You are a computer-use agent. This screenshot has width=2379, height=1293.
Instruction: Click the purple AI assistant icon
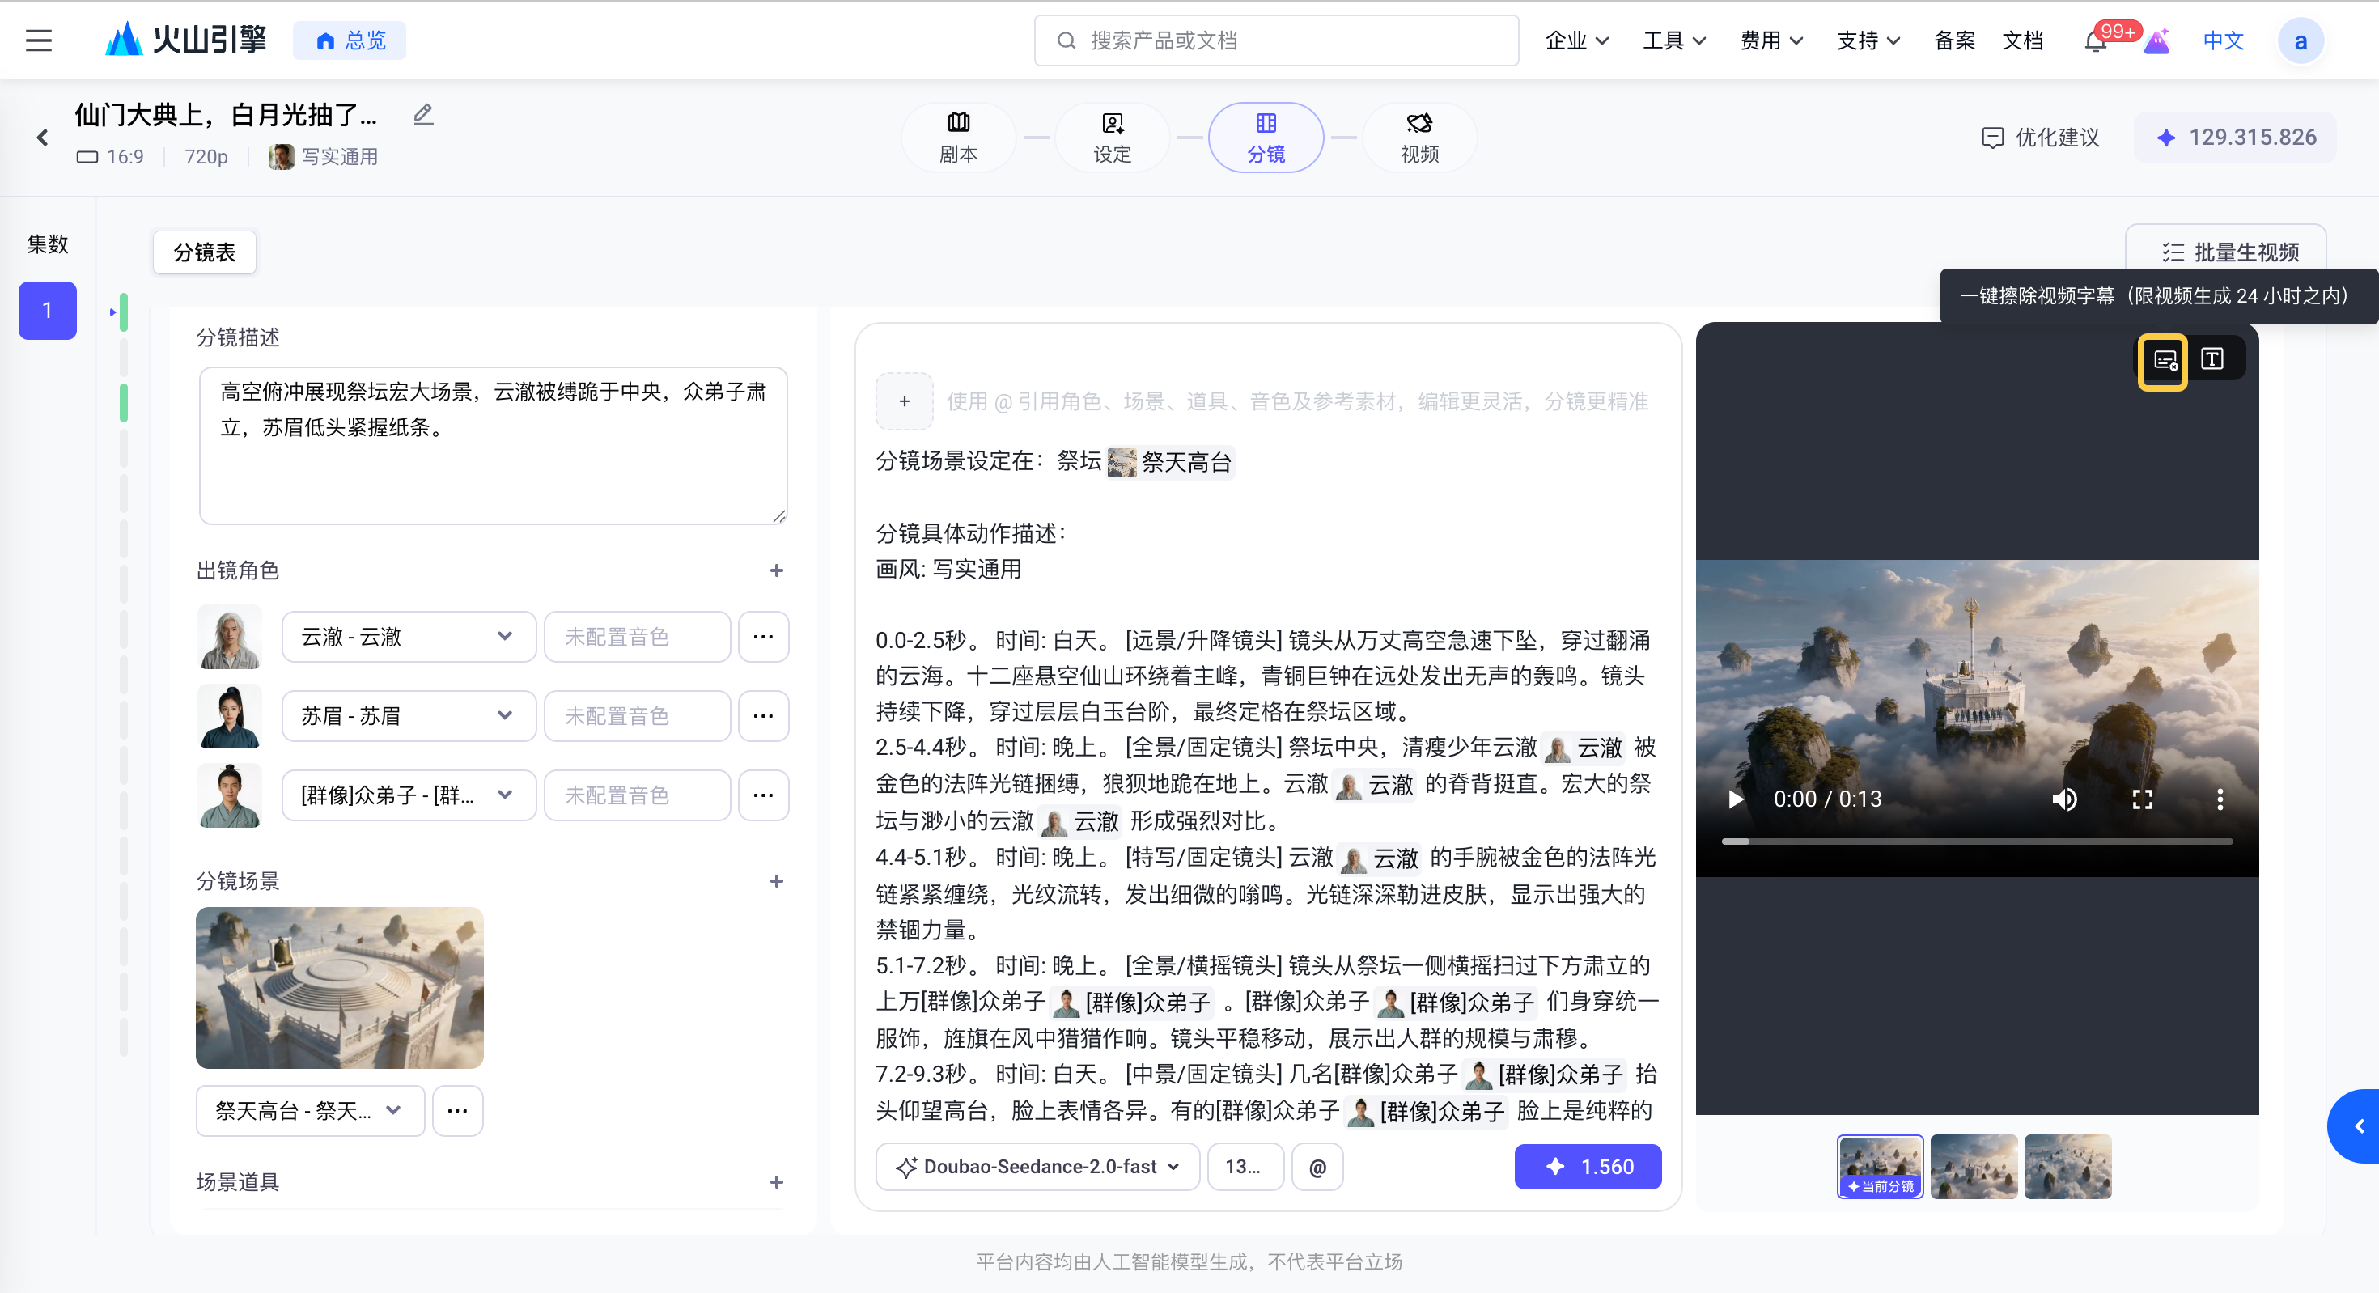pyautogui.click(x=2156, y=41)
